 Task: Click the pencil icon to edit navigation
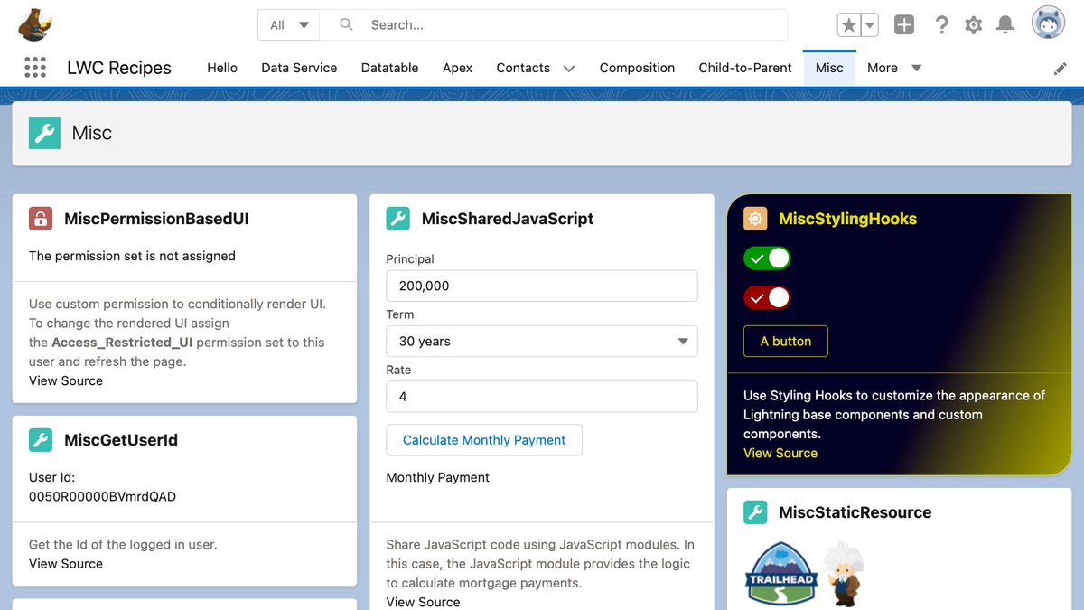(x=1061, y=69)
